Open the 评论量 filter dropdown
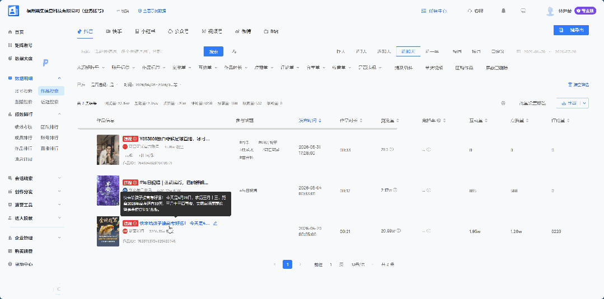Viewport: 604px width, 299px height. (289, 68)
